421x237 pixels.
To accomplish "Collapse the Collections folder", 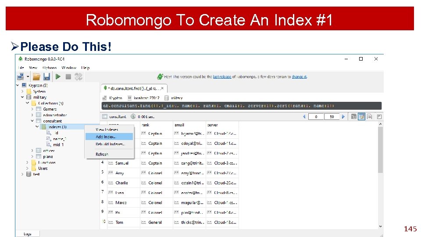I will pos(27,103).
